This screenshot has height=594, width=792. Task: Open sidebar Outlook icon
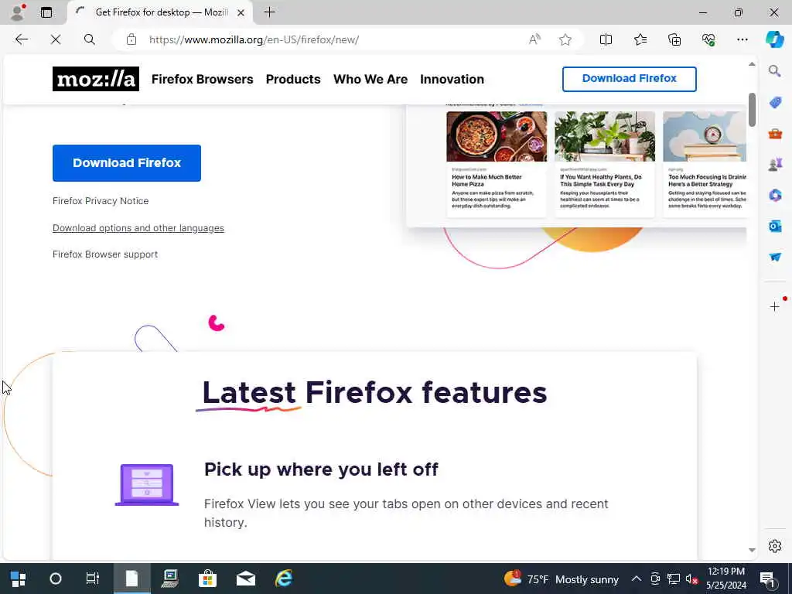coord(775,226)
